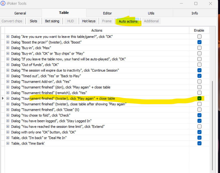Screen dimensions: 220x173
Task: Click the Additional sub-tab
Action: pos(151,21)
